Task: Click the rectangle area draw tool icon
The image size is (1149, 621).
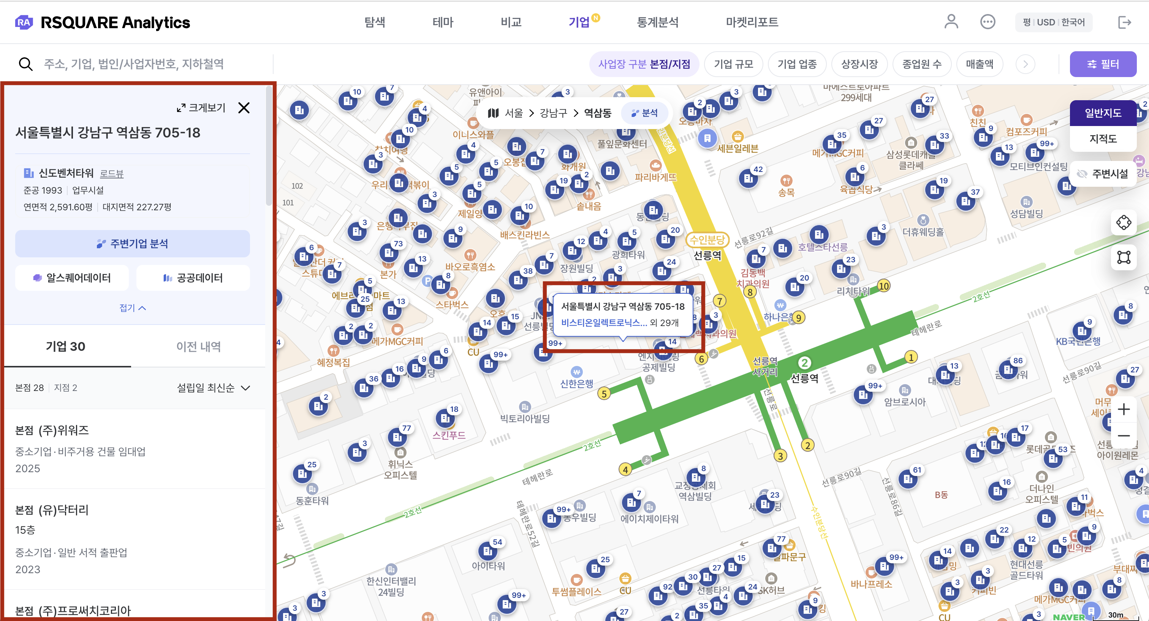Action: coord(1124,257)
